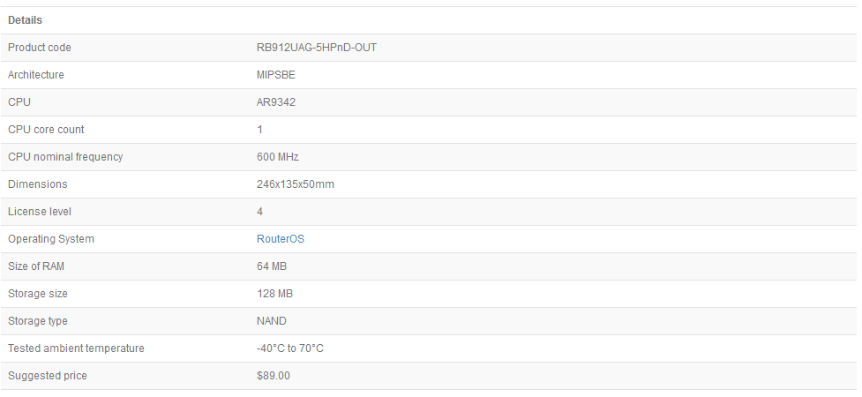Select the AR9342 CPU value
Screen dimensions: 862x397
tap(275, 102)
